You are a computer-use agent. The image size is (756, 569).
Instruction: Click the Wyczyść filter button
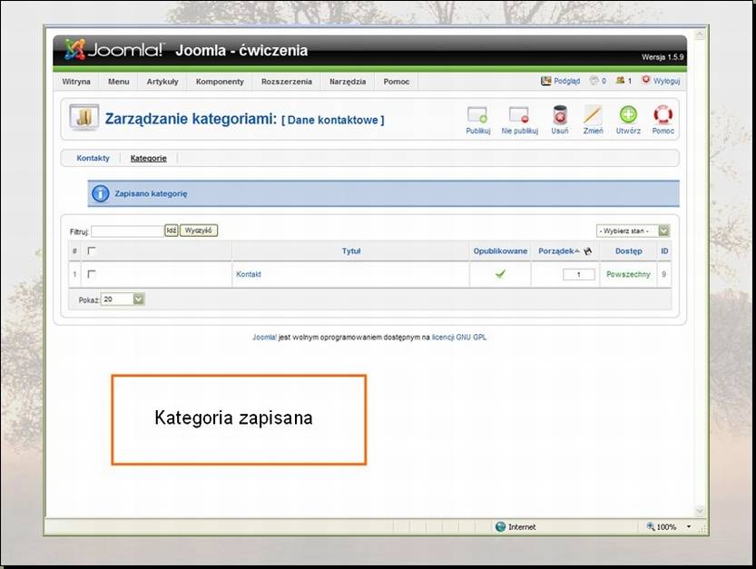click(x=199, y=231)
